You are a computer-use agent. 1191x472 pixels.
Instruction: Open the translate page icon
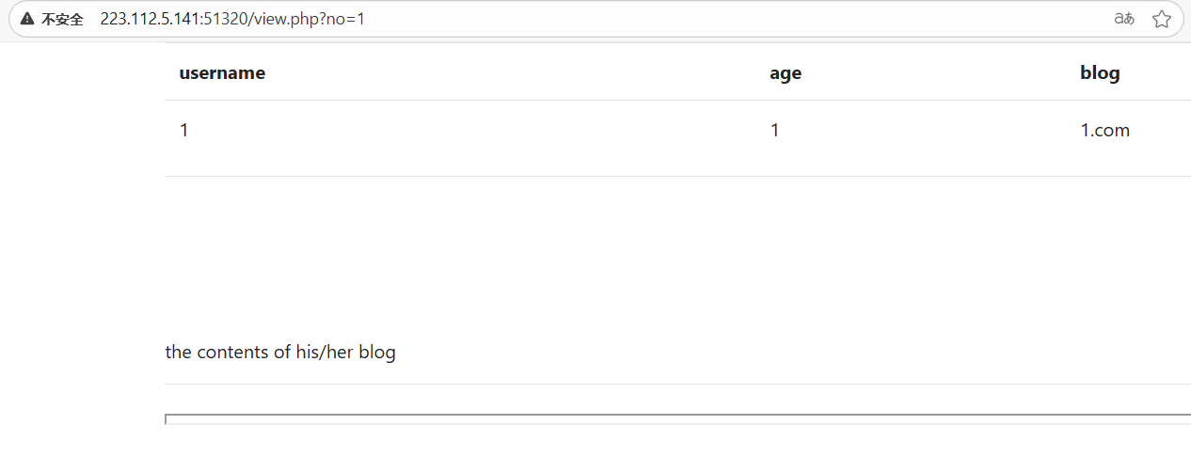coord(1124,19)
